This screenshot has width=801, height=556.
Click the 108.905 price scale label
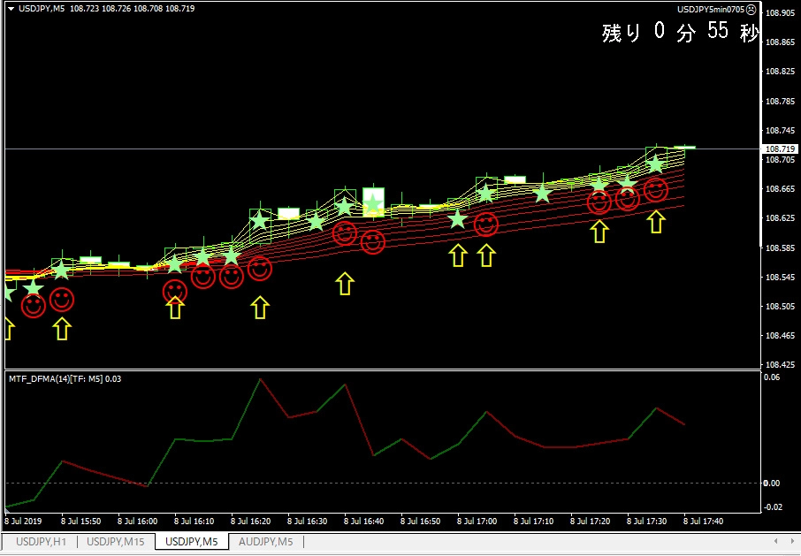click(x=780, y=13)
